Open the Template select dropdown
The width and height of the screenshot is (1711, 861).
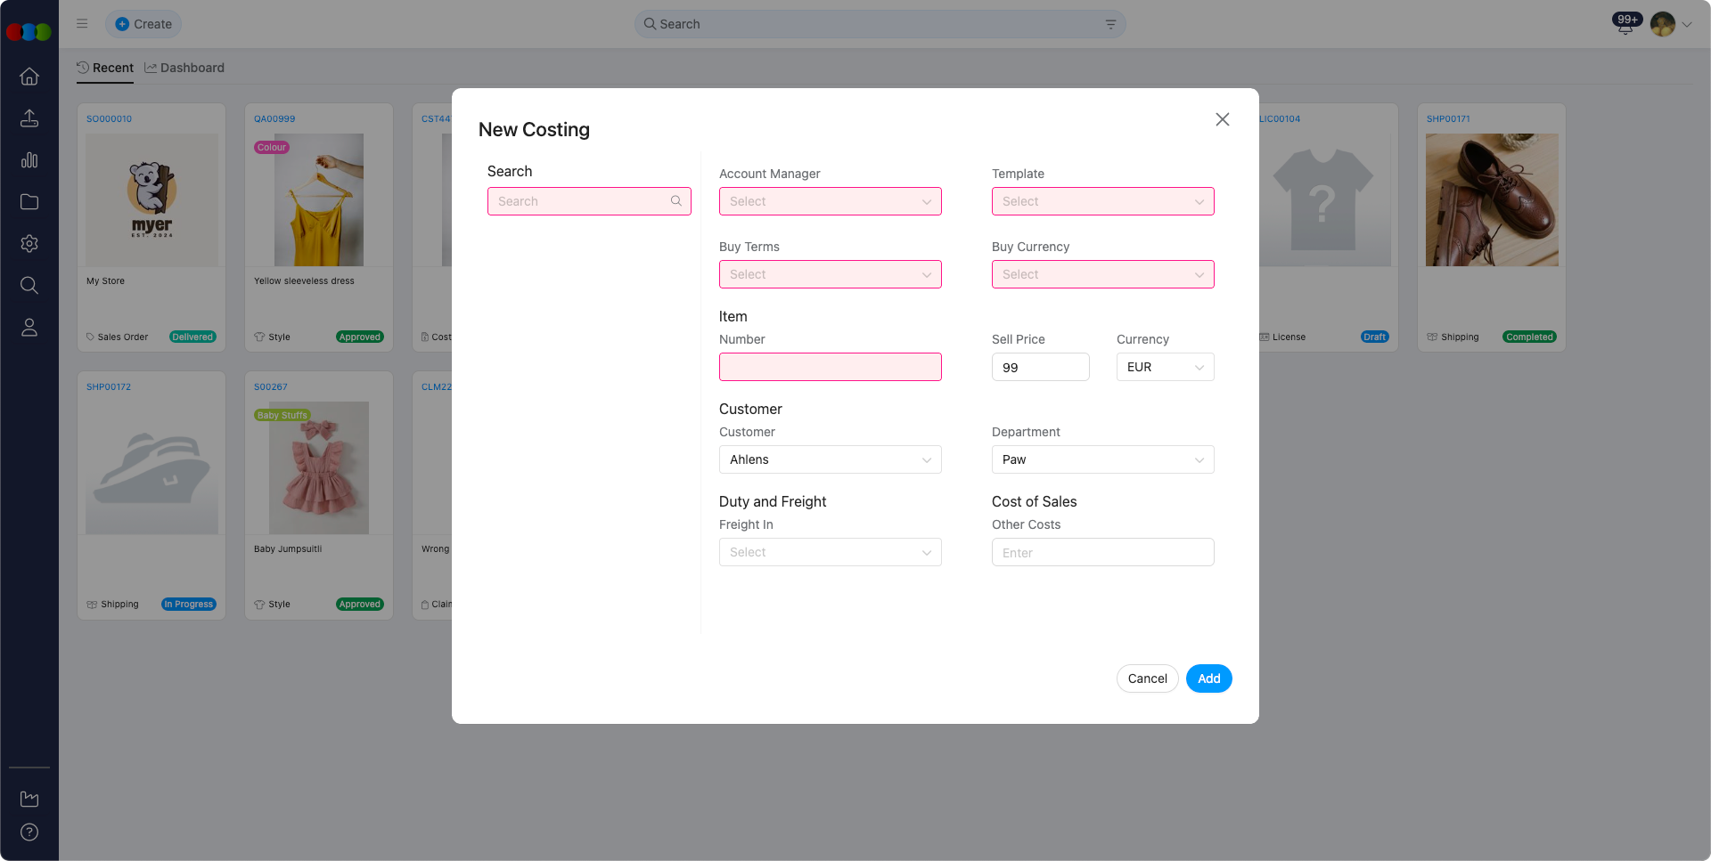click(1102, 201)
